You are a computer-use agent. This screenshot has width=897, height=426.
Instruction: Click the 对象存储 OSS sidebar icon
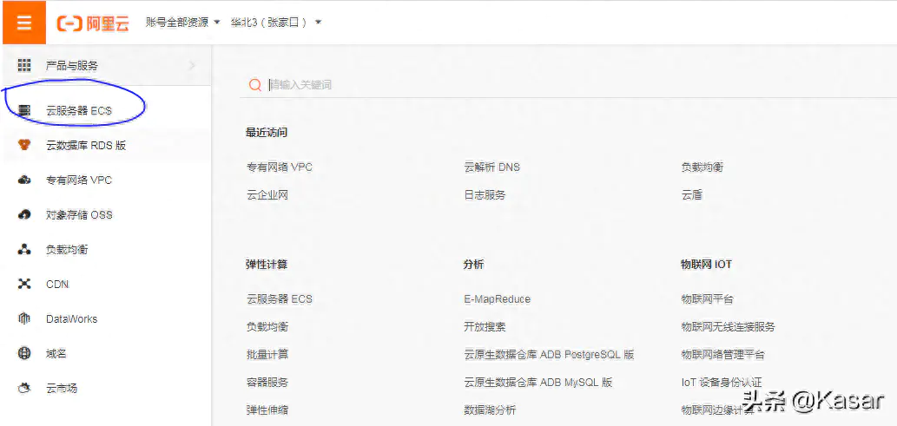coord(24,214)
